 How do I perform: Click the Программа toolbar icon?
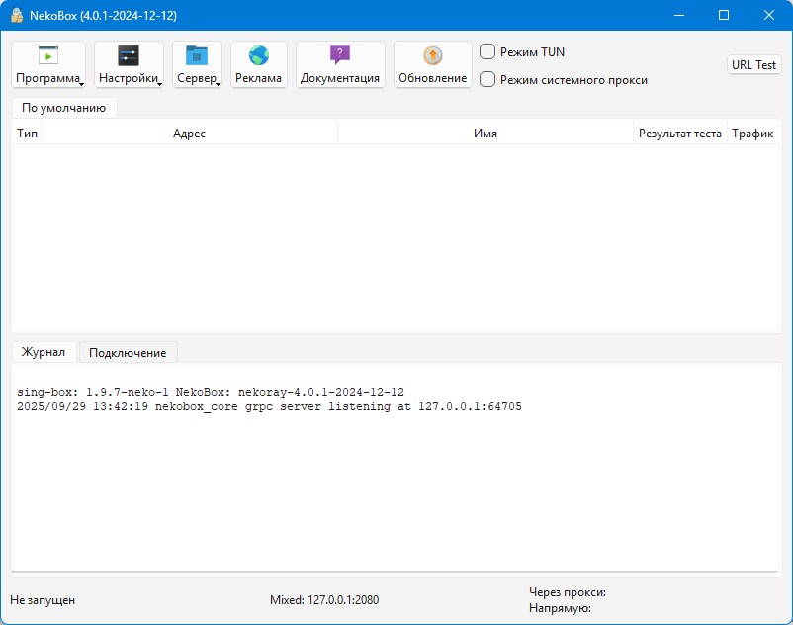point(47,56)
